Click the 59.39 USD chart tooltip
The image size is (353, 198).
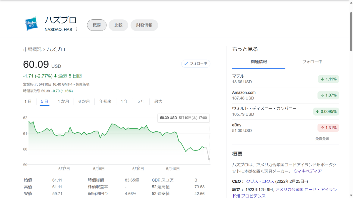click(184, 118)
